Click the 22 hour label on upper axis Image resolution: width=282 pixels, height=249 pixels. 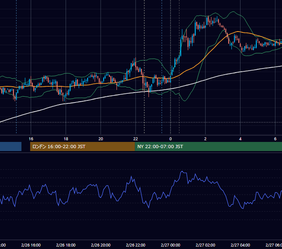136,139
